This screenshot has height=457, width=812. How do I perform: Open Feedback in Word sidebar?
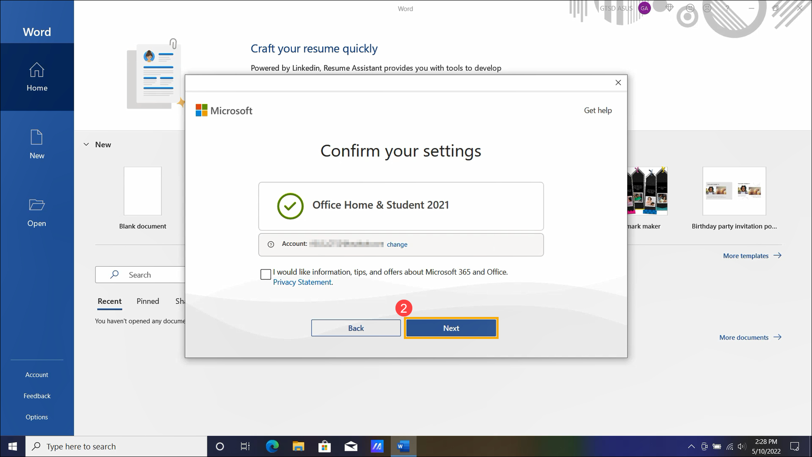pyautogui.click(x=37, y=396)
